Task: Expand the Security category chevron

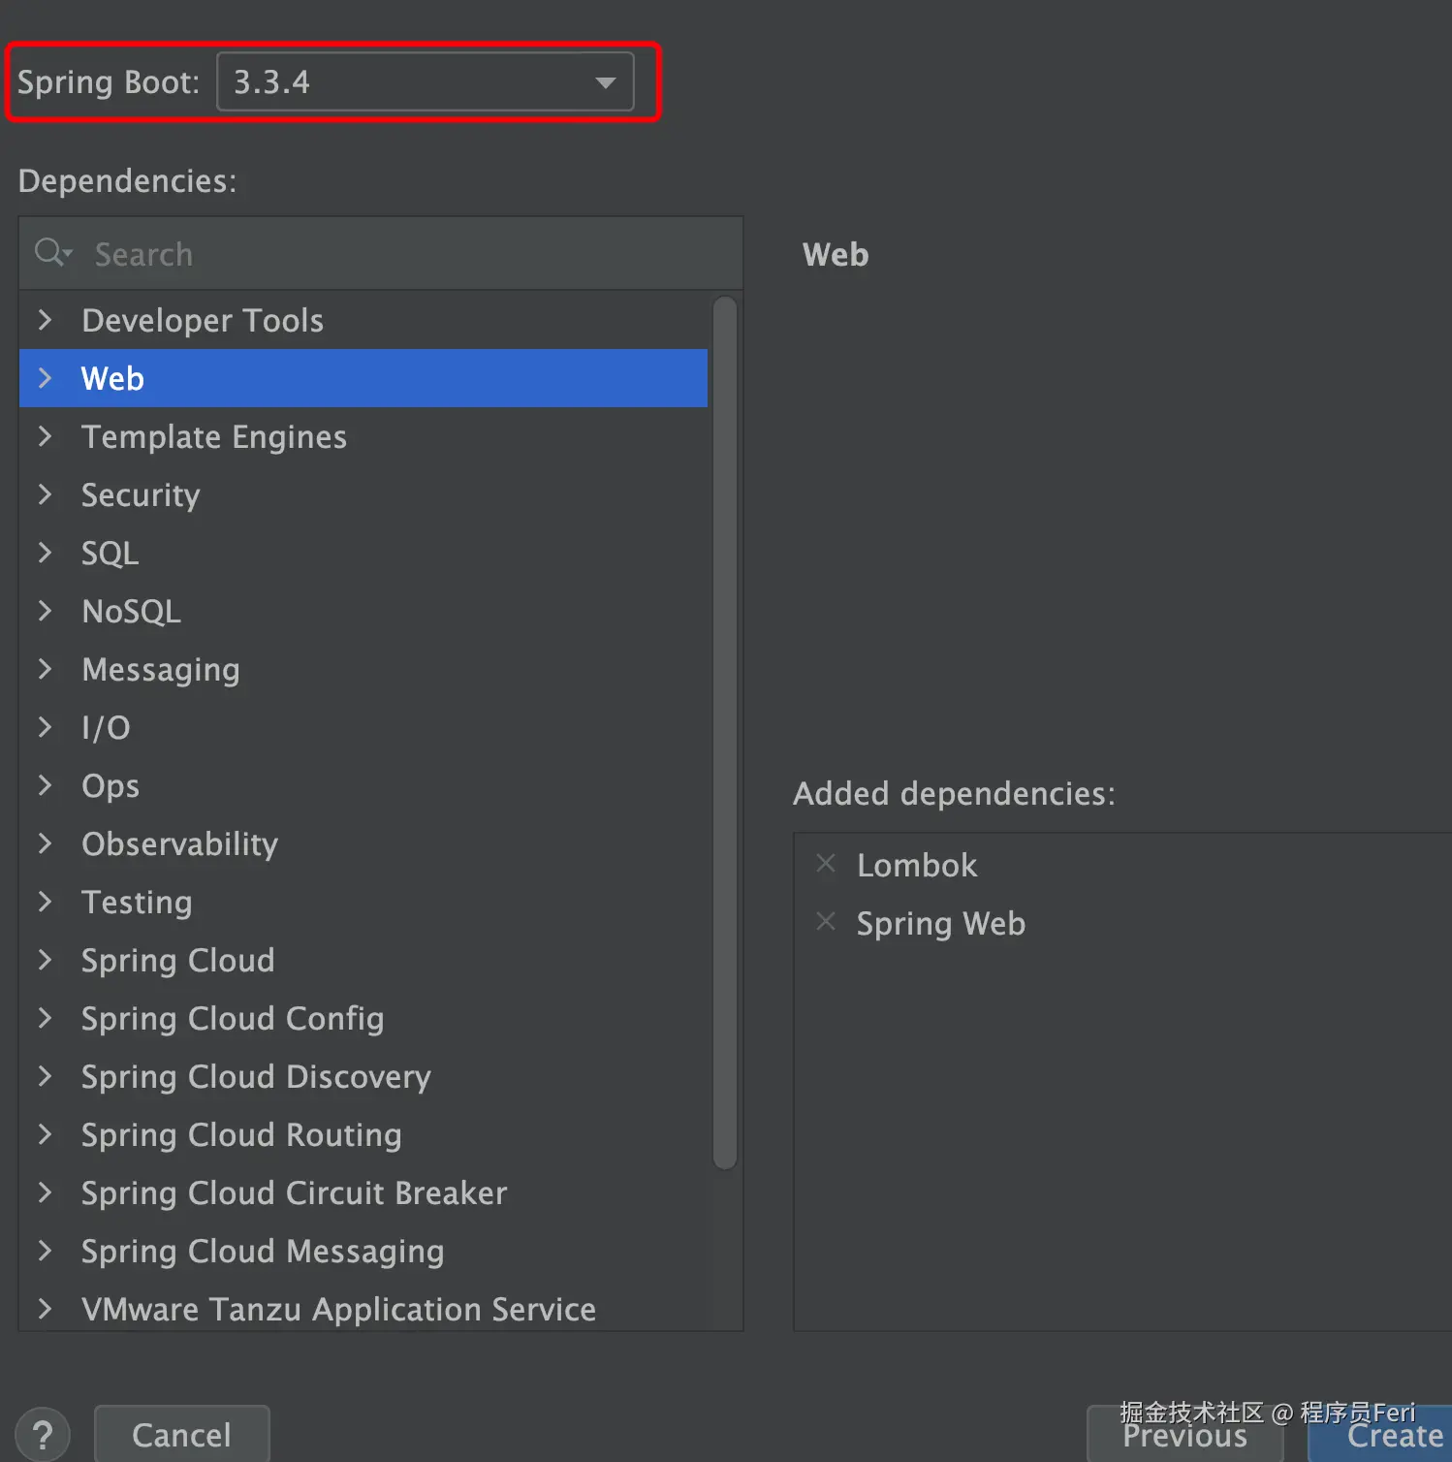Action: point(45,494)
